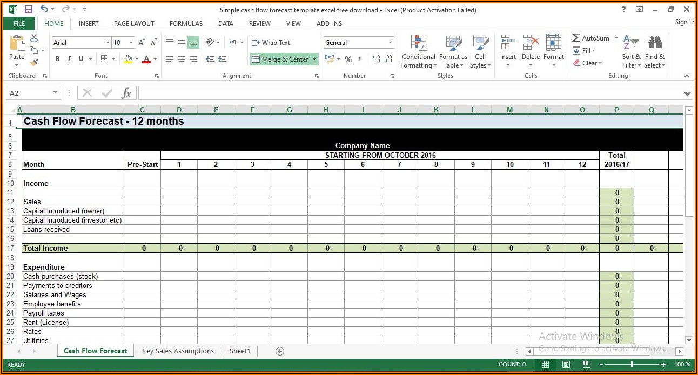Toggle Italic text formatting

(x=69, y=59)
